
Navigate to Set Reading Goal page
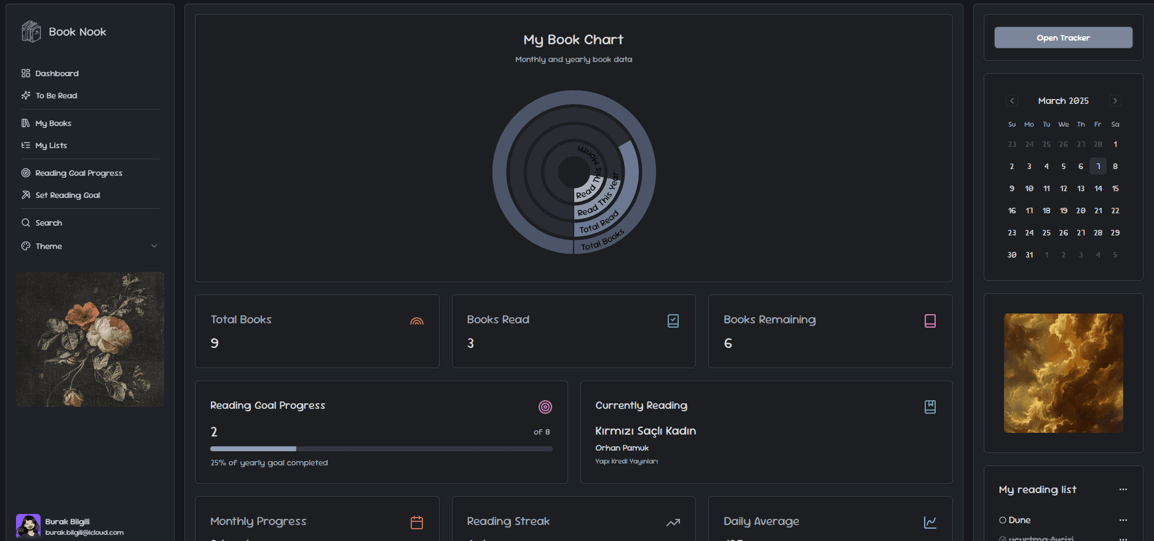68,195
